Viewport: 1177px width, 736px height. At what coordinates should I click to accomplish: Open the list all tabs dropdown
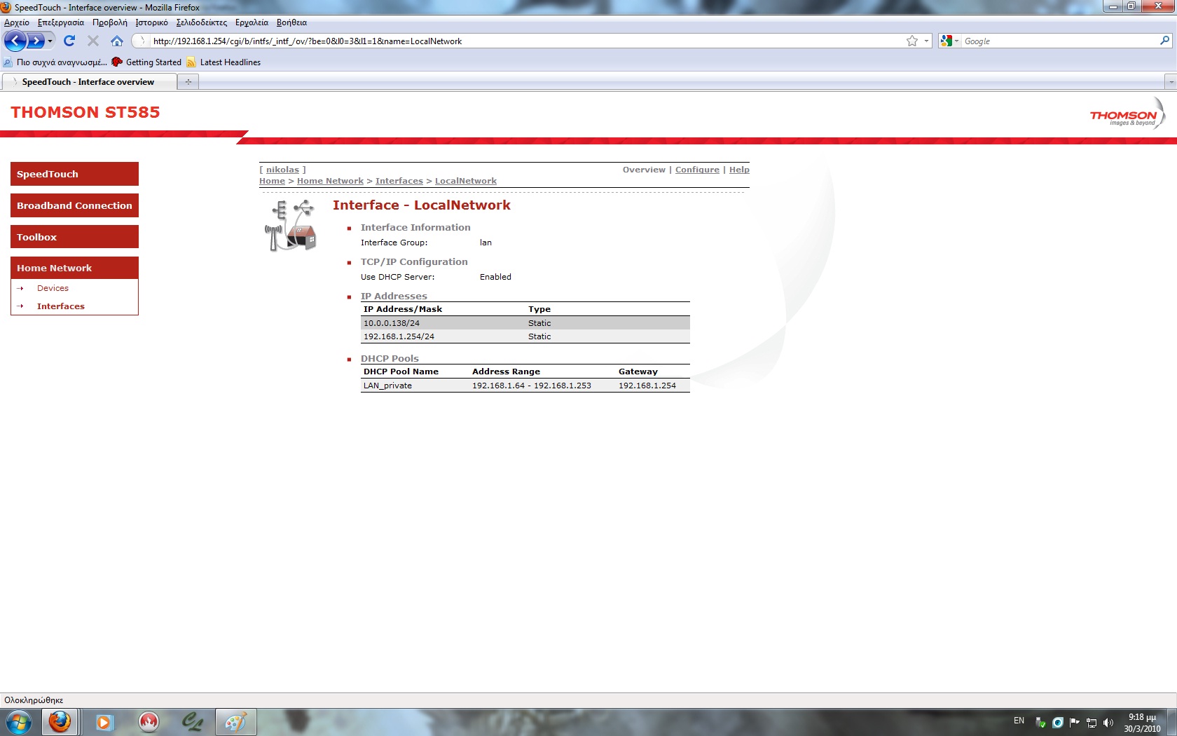pyautogui.click(x=1171, y=82)
